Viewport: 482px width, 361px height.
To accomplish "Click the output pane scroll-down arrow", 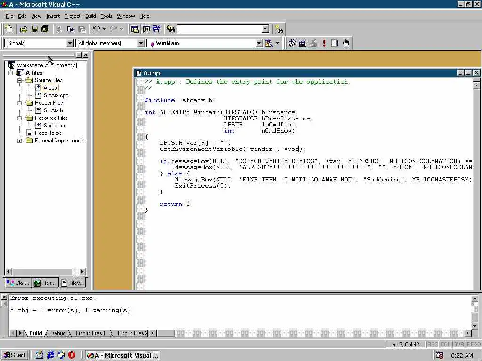I will click(474, 326).
